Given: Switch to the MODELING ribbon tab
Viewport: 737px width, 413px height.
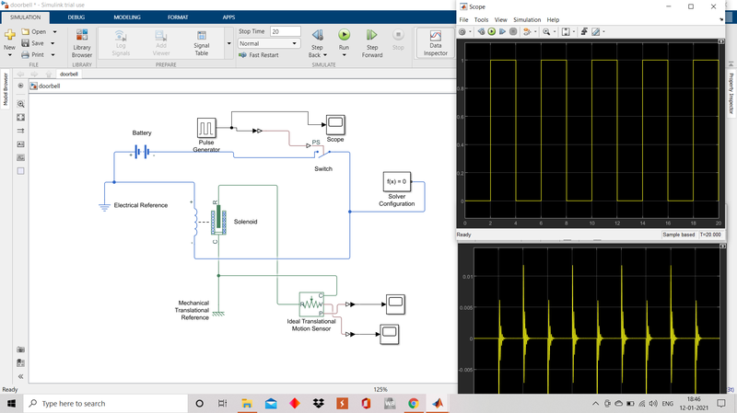Looking at the screenshot, I should [x=127, y=17].
